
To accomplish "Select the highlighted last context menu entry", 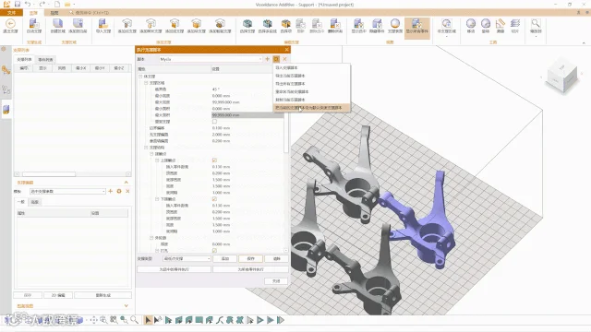I will pyautogui.click(x=312, y=108).
